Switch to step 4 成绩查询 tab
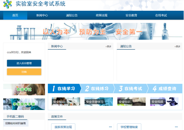The width and height of the screenshot is (184, 130). 165,88
